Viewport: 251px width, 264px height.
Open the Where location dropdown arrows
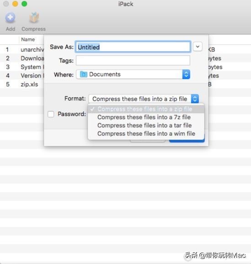[186, 74]
